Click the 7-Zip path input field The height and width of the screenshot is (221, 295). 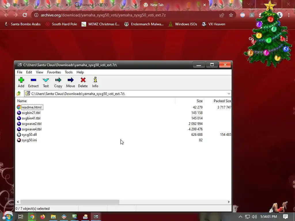[x=128, y=94]
